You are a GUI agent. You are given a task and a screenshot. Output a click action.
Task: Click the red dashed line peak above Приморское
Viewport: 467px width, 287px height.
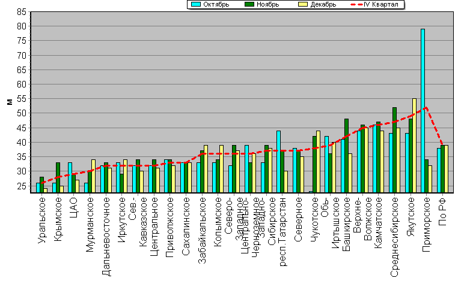[427, 108]
